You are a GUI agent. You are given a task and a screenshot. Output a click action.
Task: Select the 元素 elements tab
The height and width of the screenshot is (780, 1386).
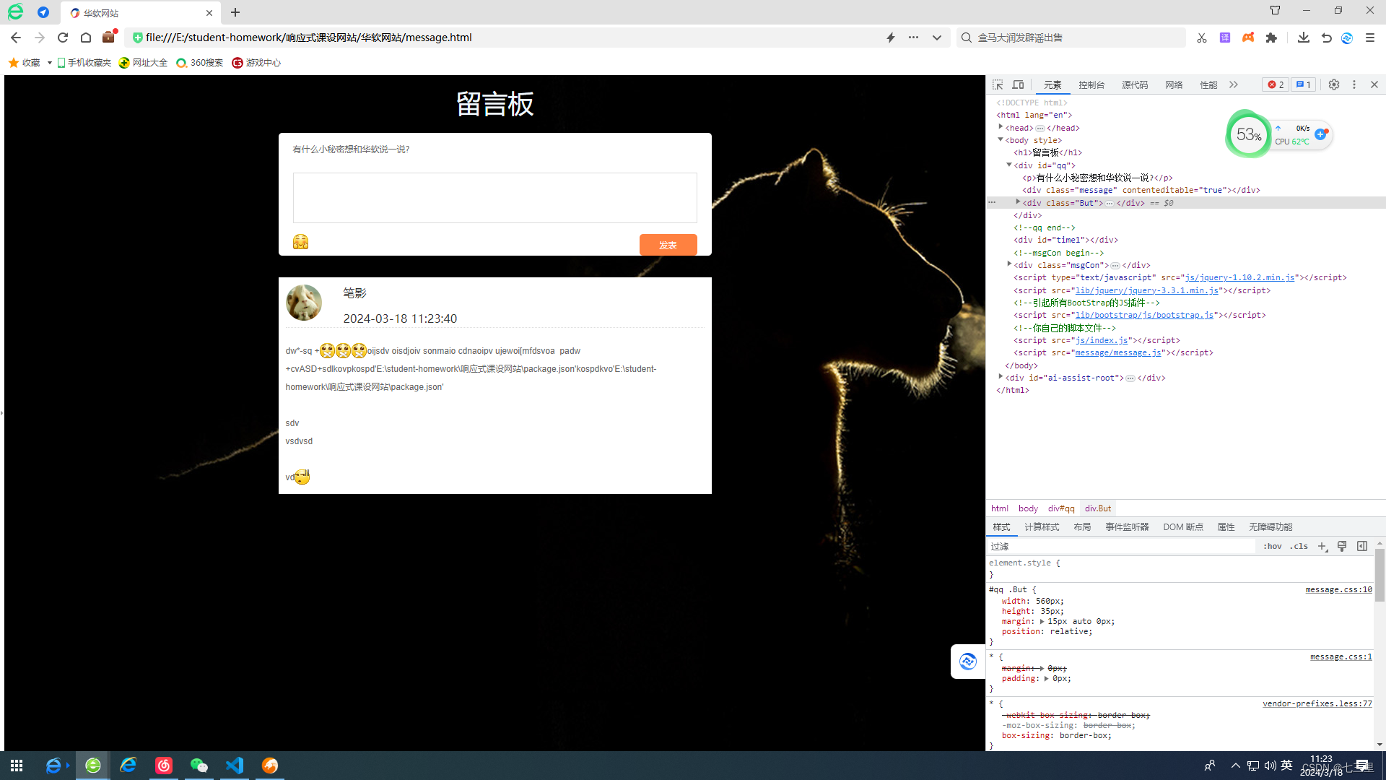[1052, 84]
